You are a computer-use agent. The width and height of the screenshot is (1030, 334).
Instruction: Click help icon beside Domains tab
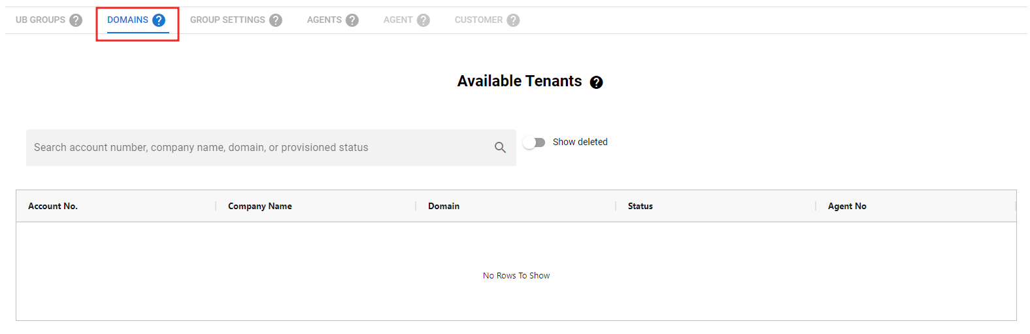coord(159,20)
